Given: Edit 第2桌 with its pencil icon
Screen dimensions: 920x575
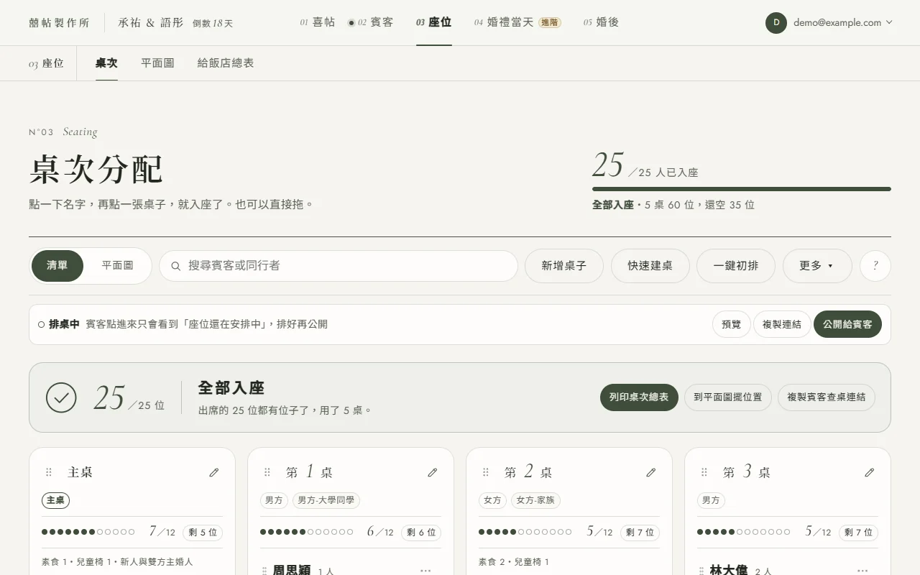Looking at the screenshot, I should pos(650,472).
